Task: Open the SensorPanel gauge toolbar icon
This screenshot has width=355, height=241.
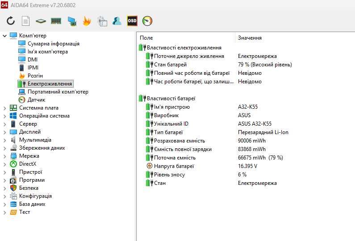Action: [147, 21]
